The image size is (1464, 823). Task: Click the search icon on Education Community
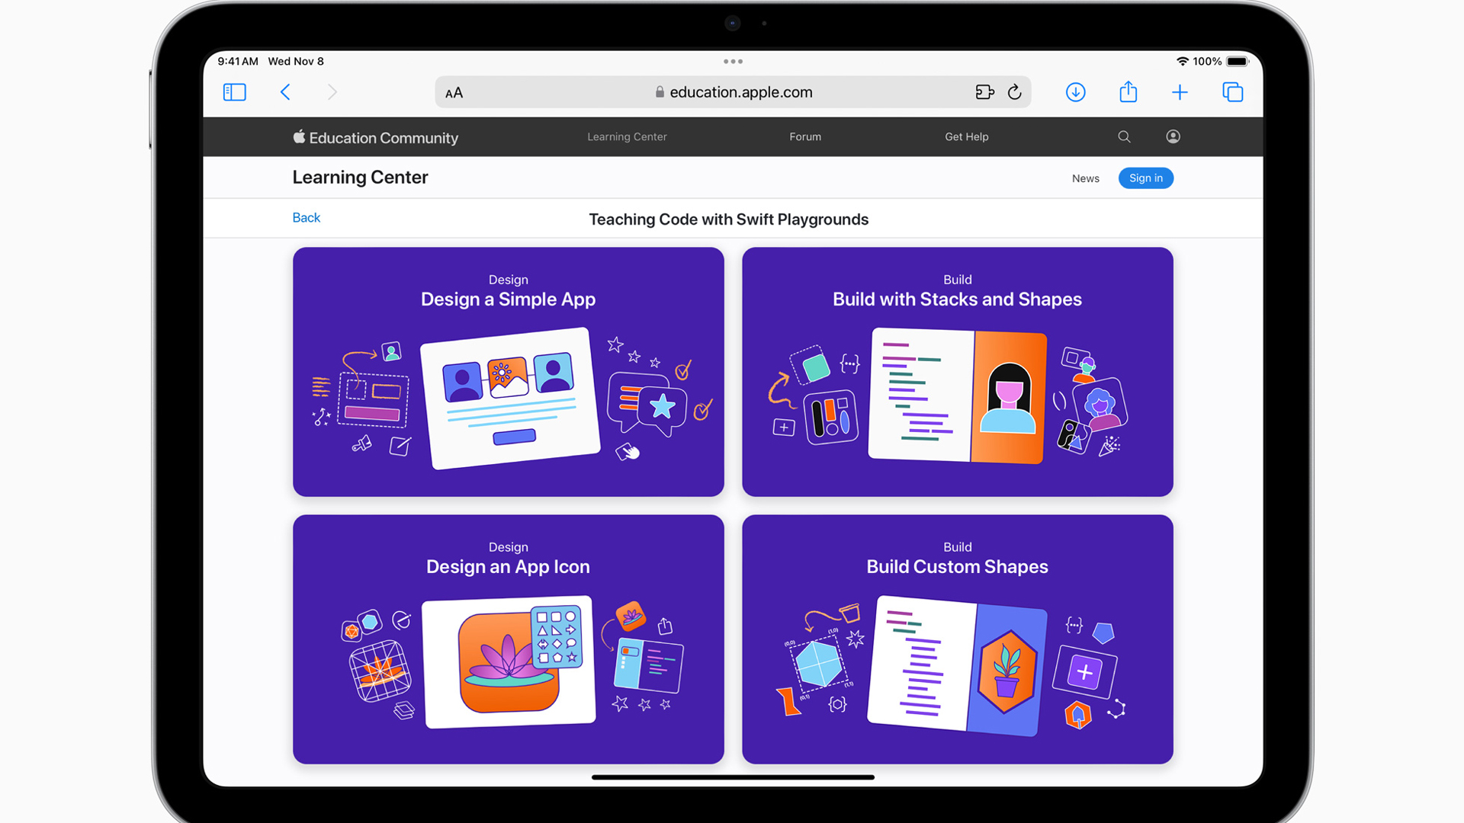click(1124, 136)
